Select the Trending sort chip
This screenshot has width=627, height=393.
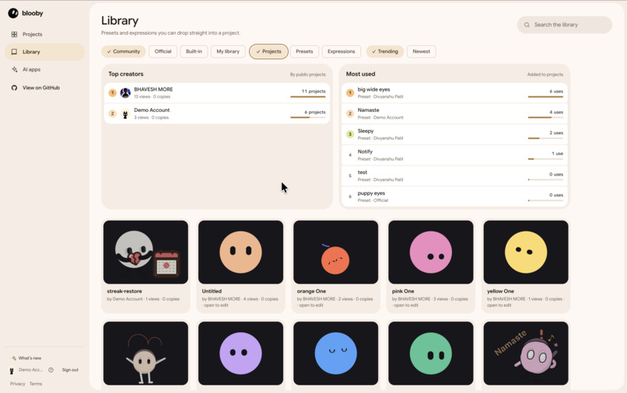[384, 51]
